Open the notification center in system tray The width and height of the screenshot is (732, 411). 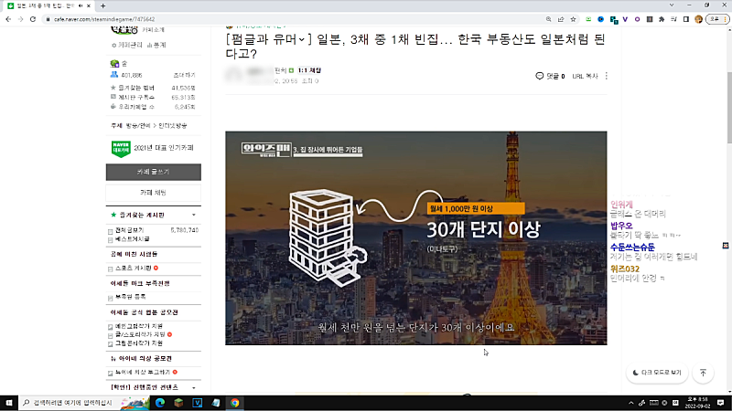(x=721, y=403)
